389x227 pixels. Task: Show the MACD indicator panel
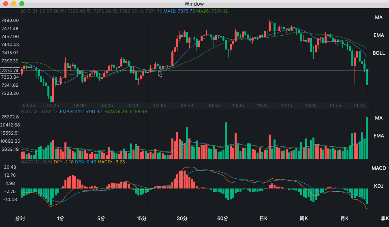[x=378, y=168]
